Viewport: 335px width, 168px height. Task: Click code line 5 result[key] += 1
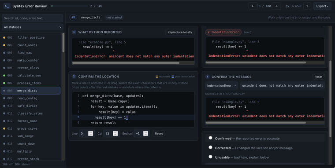point(133,117)
